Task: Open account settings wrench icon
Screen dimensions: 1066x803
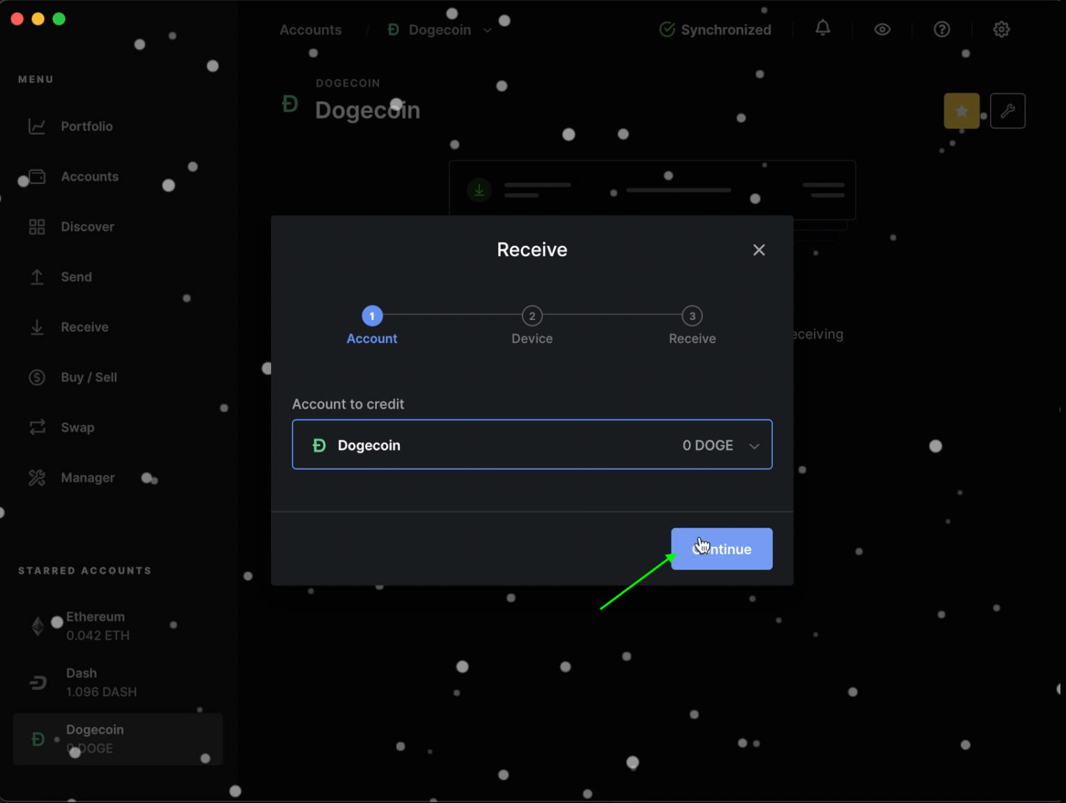Action: pyautogui.click(x=1007, y=111)
